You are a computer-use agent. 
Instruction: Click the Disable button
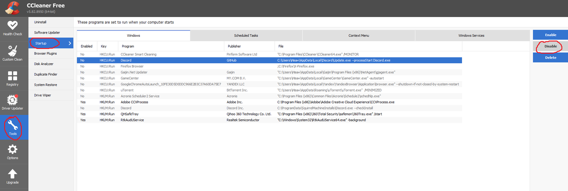(550, 46)
